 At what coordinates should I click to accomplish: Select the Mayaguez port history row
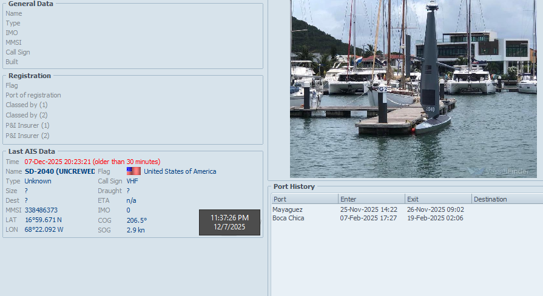pyautogui.click(x=407, y=209)
